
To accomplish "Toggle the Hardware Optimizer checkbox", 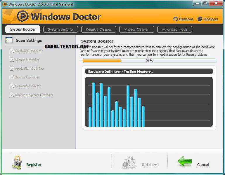I will tap(12, 51).
